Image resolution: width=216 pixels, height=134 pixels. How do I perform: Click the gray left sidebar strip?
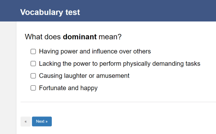click(8, 78)
